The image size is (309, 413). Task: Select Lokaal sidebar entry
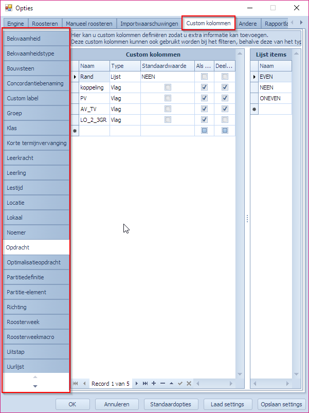[x=37, y=218]
